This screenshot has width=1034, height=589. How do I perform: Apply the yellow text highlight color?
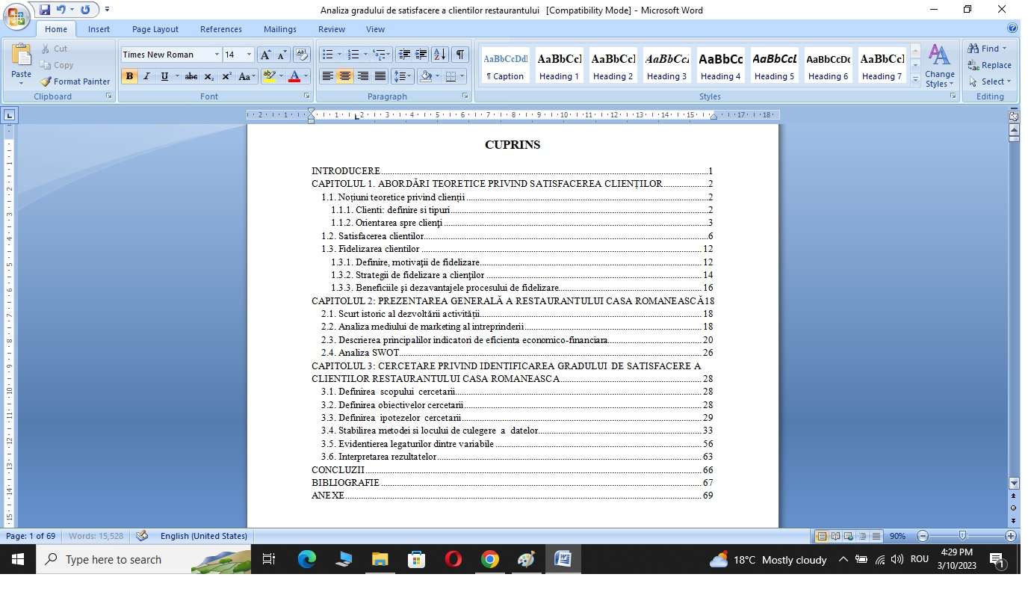(x=270, y=76)
